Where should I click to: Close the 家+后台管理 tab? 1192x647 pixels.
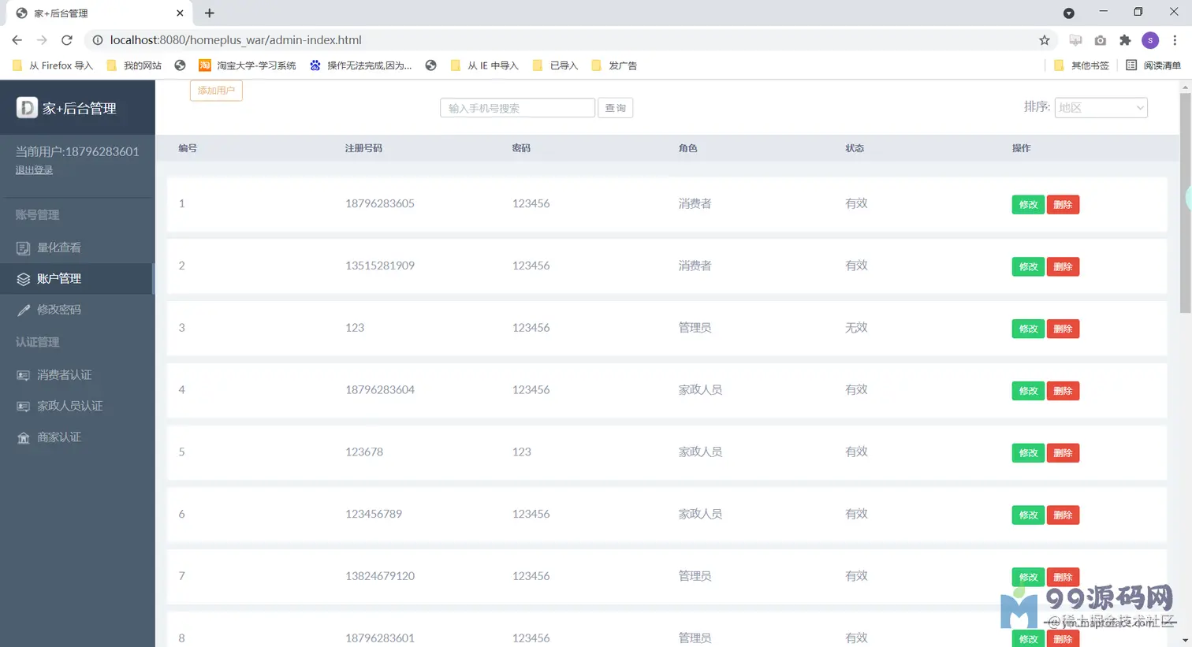[x=180, y=13]
